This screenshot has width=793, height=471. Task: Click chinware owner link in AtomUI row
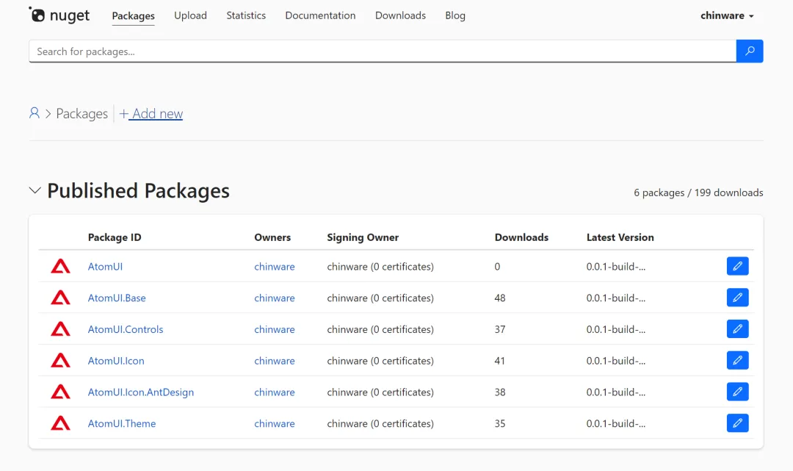pyautogui.click(x=274, y=267)
